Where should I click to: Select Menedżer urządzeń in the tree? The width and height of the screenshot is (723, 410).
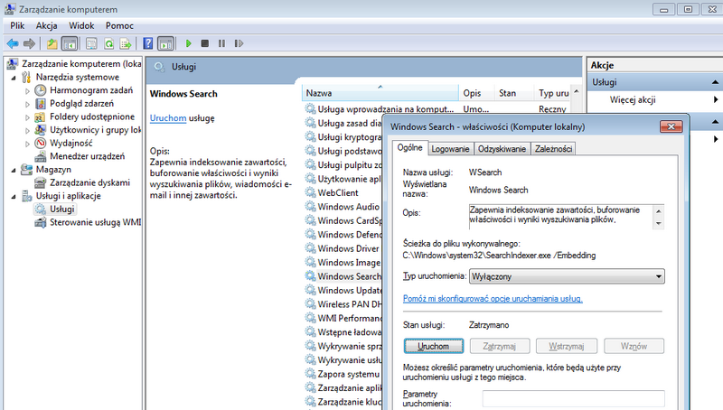coord(87,156)
